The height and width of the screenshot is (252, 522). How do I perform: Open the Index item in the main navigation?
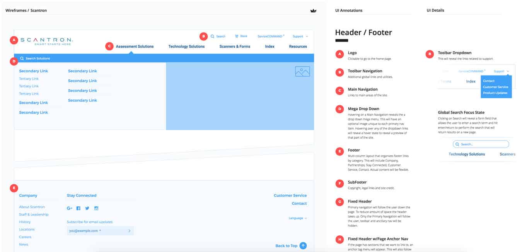pyautogui.click(x=270, y=46)
